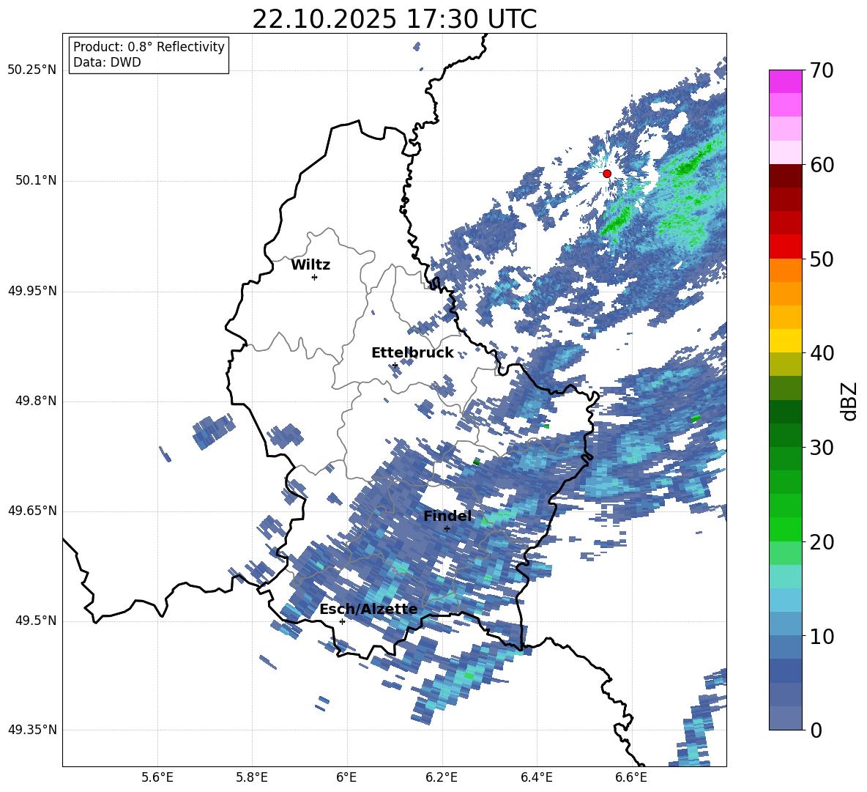This screenshot has width=867, height=792.
Task: Click the bright green colorbar segment near 20
Action: click(x=785, y=529)
